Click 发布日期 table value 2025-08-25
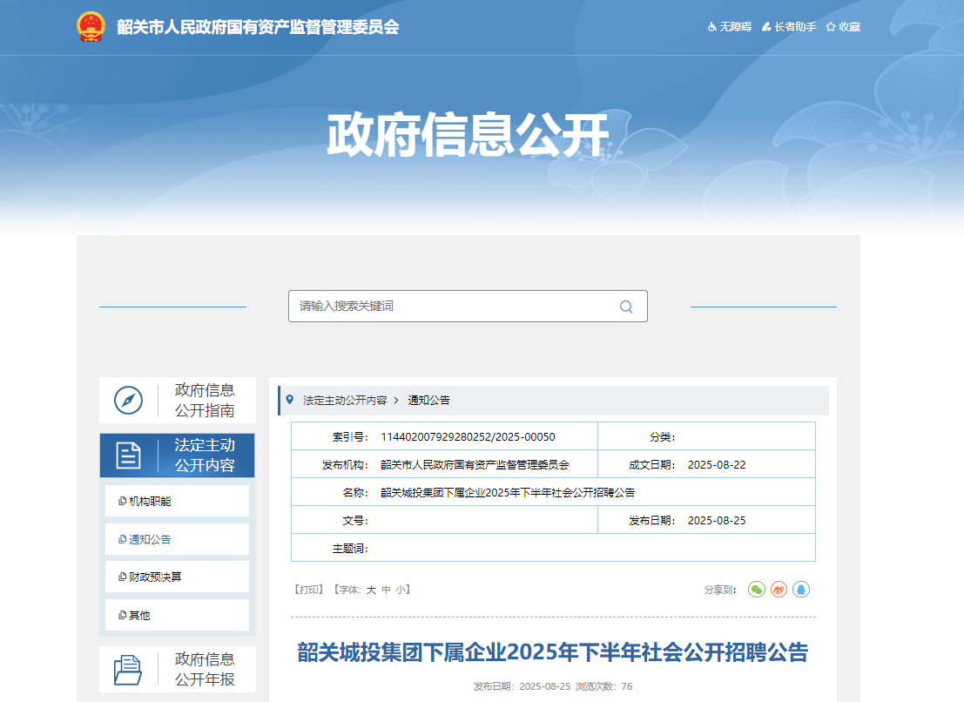 click(x=717, y=521)
